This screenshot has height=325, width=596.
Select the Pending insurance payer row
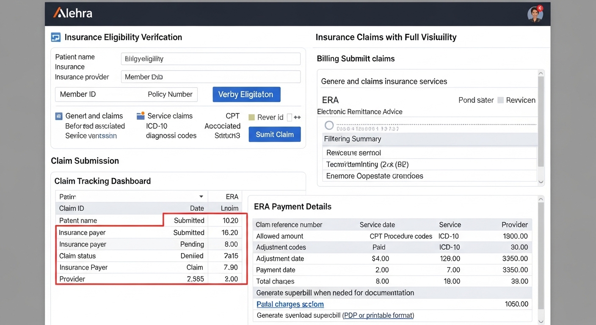click(x=151, y=244)
